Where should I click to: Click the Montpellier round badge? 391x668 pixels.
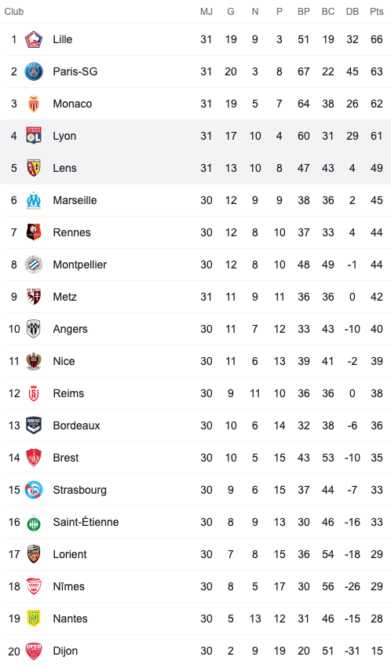(x=33, y=265)
